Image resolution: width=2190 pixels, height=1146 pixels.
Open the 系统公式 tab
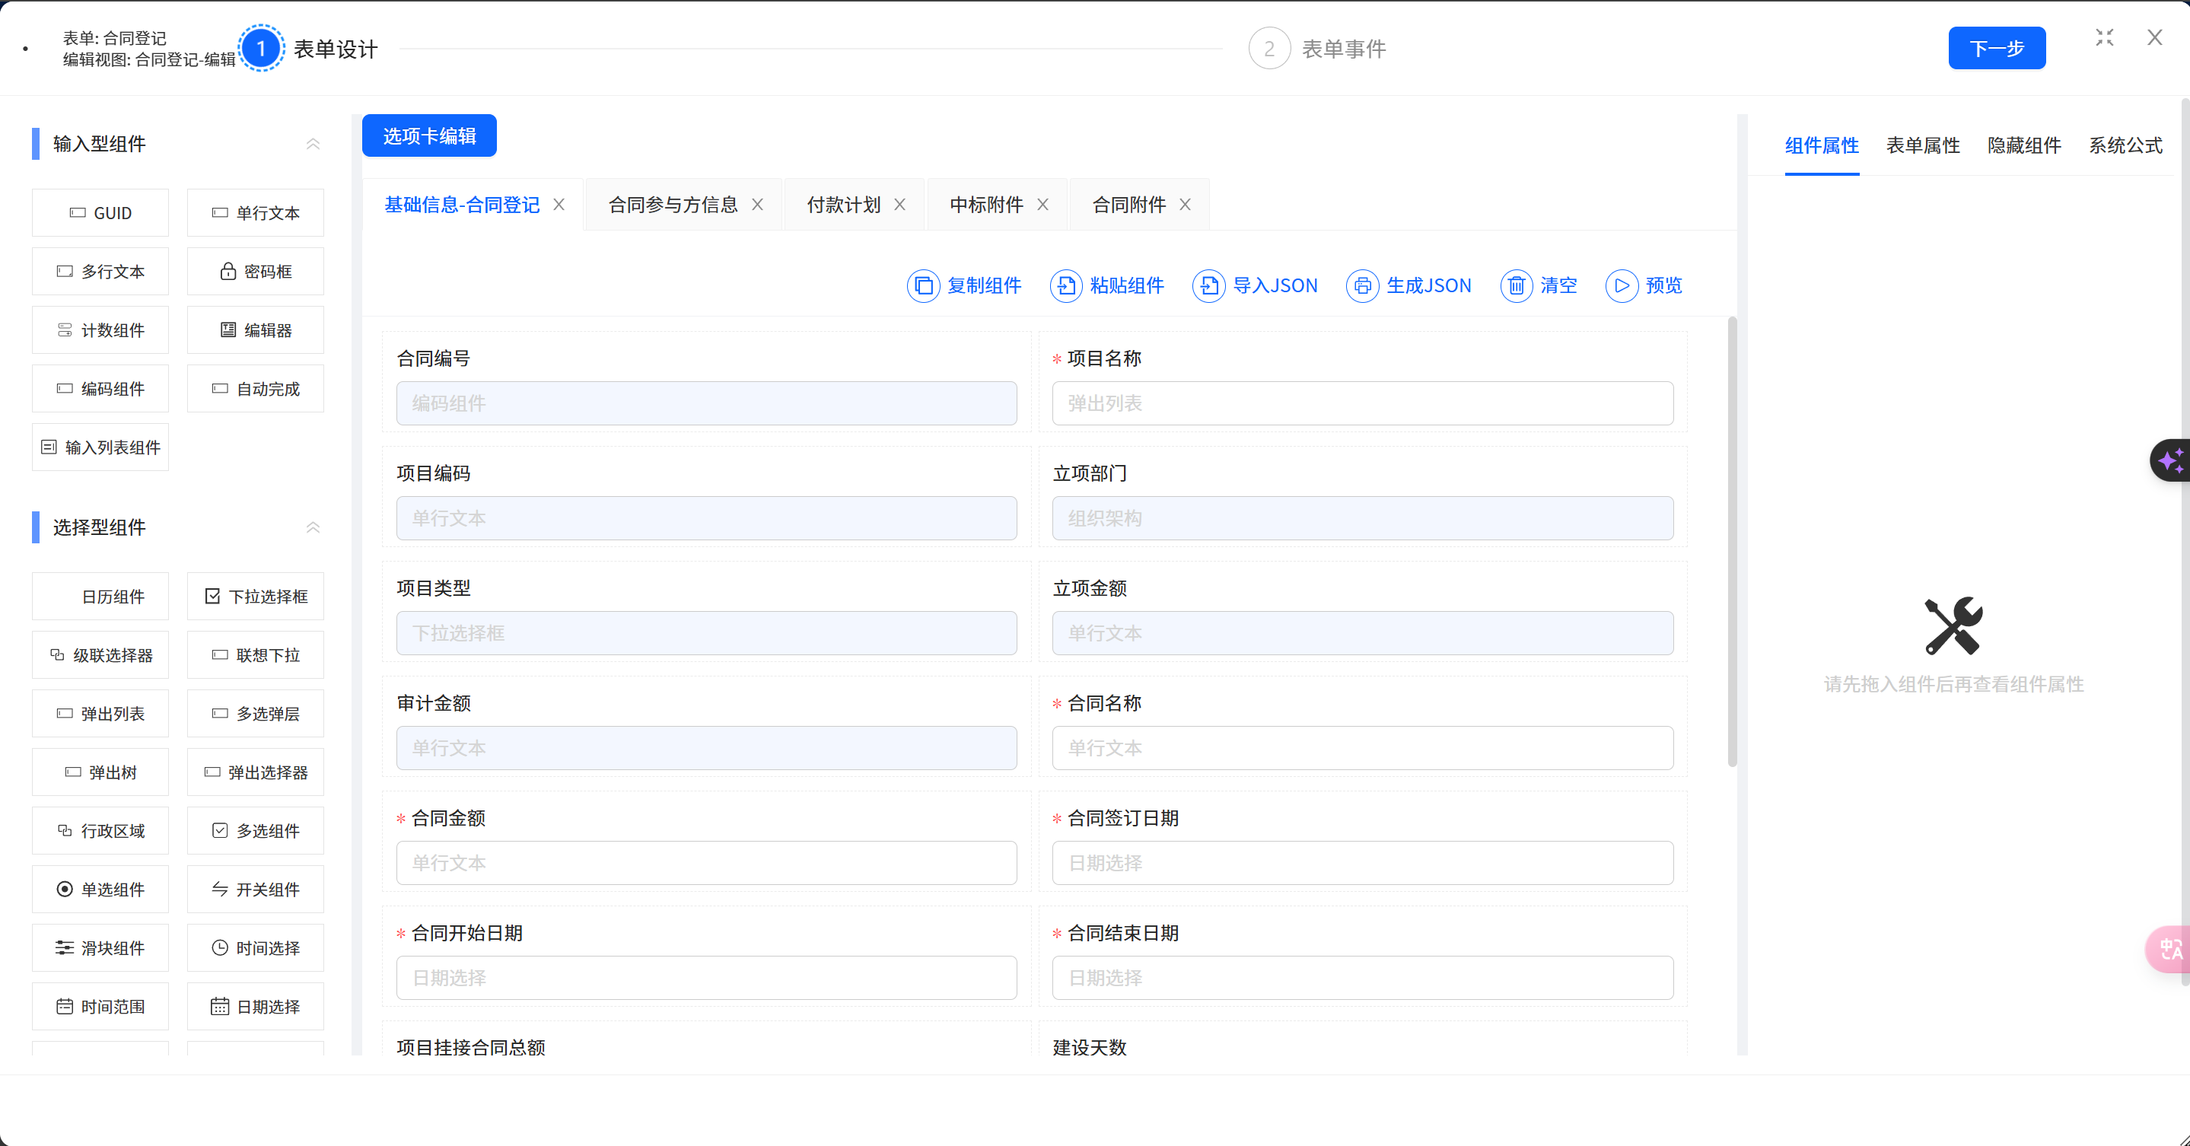point(2125,145)
